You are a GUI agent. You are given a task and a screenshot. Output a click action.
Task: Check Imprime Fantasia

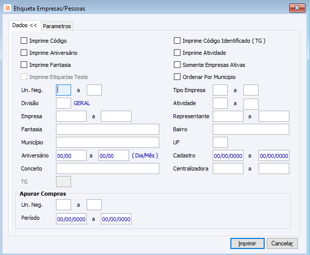[24, 65]
